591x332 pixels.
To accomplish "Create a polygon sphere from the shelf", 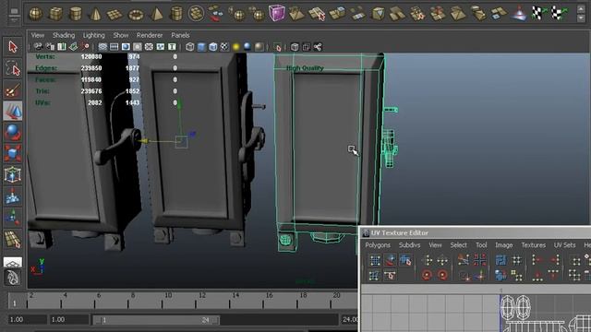I will 36,14.
